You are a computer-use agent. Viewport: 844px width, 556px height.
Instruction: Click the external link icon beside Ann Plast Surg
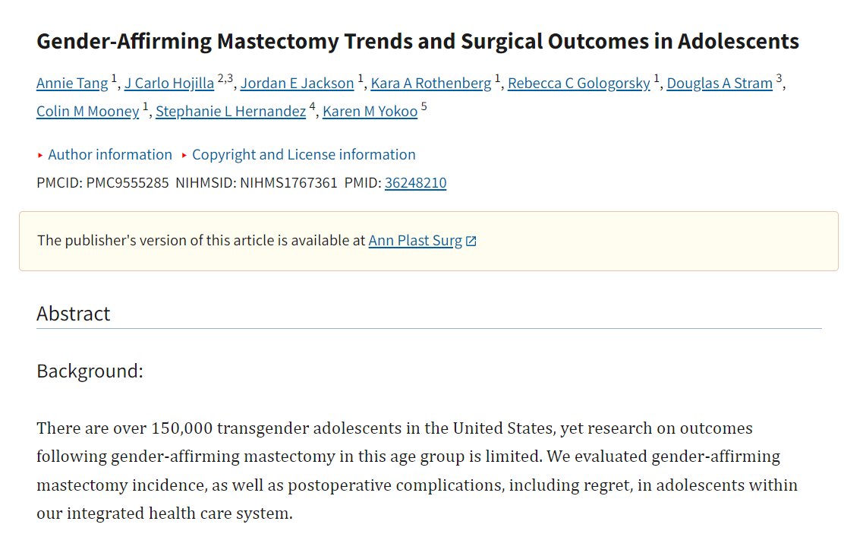(x=471, y=241)
